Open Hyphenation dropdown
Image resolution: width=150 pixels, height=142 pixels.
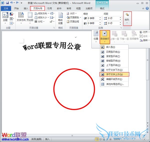52,22
